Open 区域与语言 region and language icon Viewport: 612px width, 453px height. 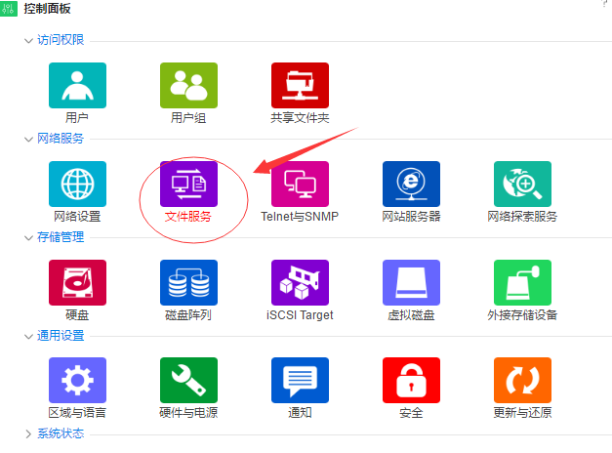pyautogui.click(x=77, y=380)
